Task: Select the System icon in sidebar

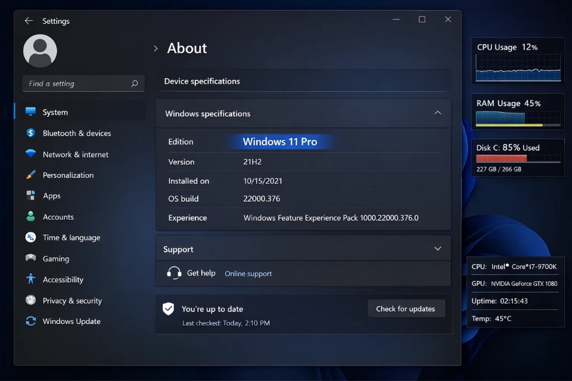Action: 31,111
